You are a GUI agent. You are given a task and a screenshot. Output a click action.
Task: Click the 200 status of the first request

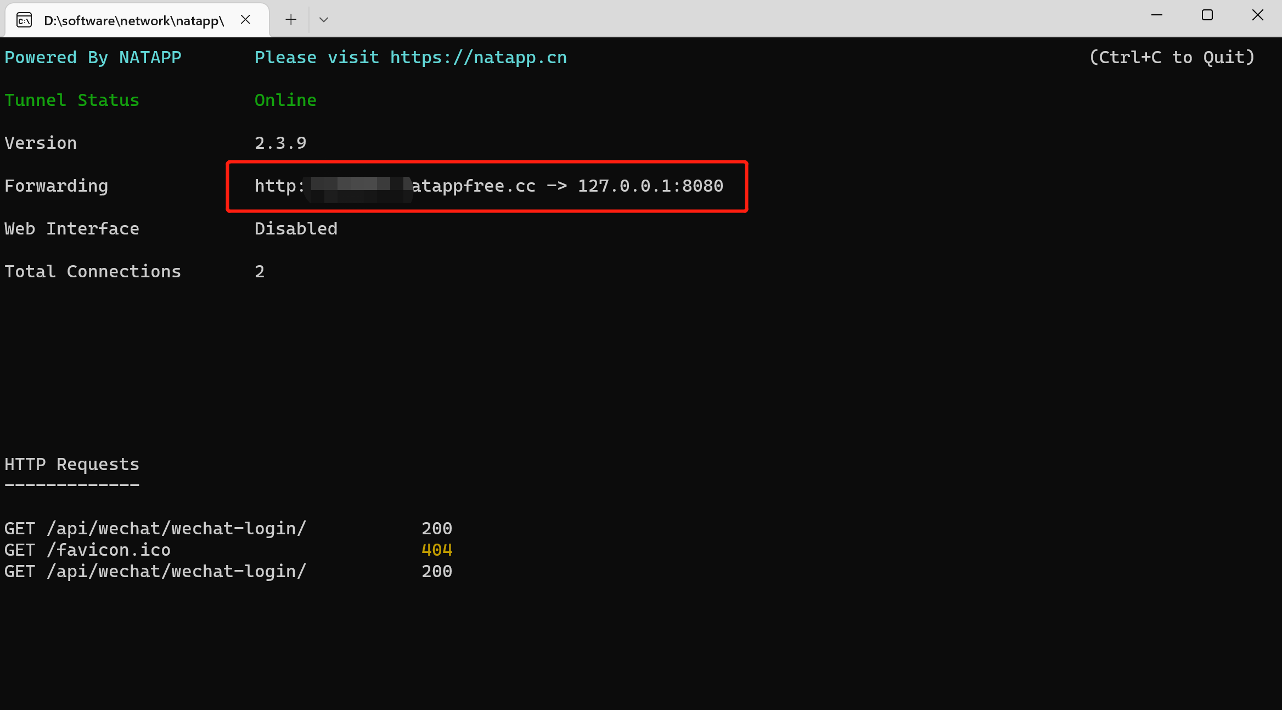(437, 529)
